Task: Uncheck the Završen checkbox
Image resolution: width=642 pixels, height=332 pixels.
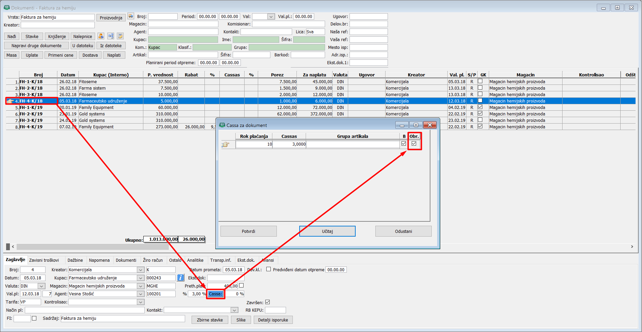Action: [268, 302]
